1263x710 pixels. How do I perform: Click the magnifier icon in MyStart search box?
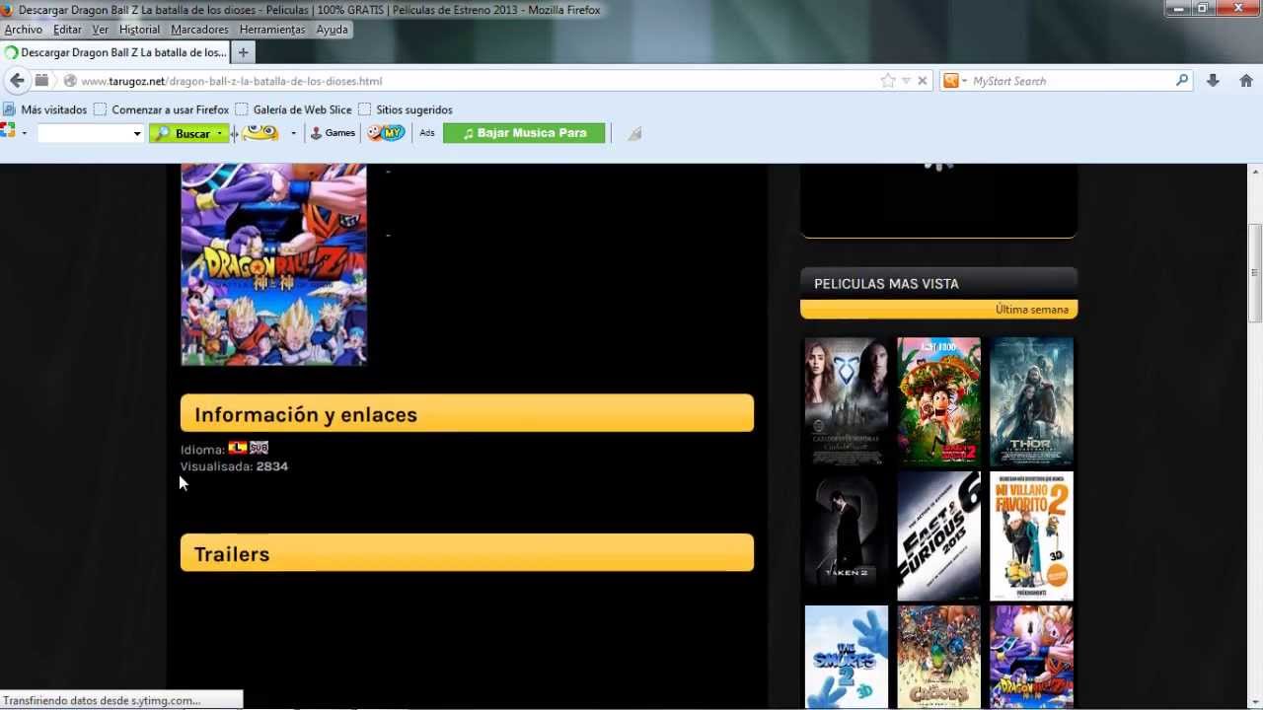point(1182,81)
